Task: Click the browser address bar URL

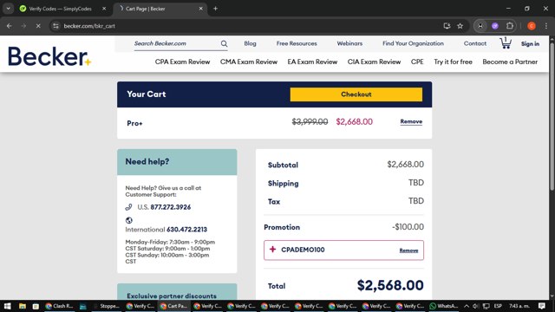Action: coord(89,26)
